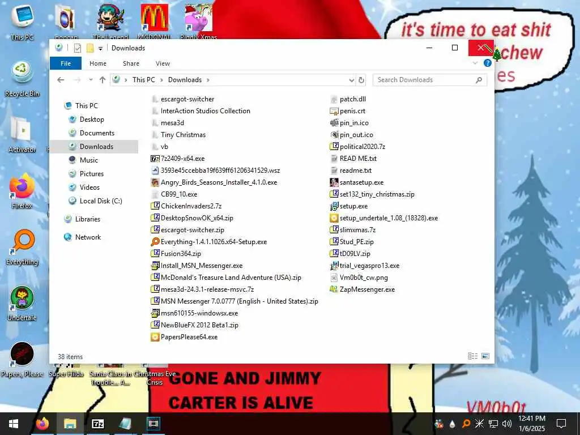This screenshot has width=580, height=435.
Task: Select penis.crt certificate file
Action: pos(347,111)
